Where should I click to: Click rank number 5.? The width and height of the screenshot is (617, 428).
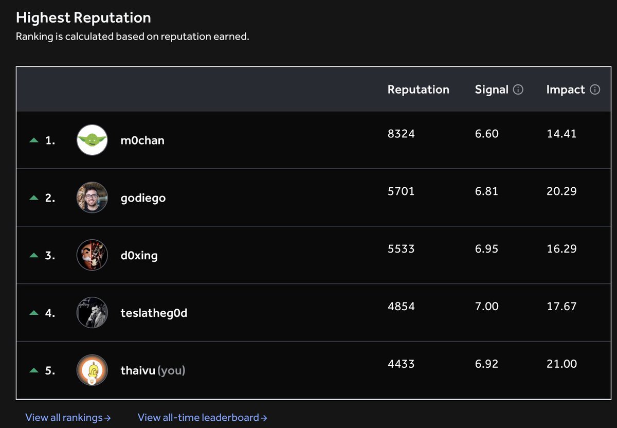coord(50,370)
